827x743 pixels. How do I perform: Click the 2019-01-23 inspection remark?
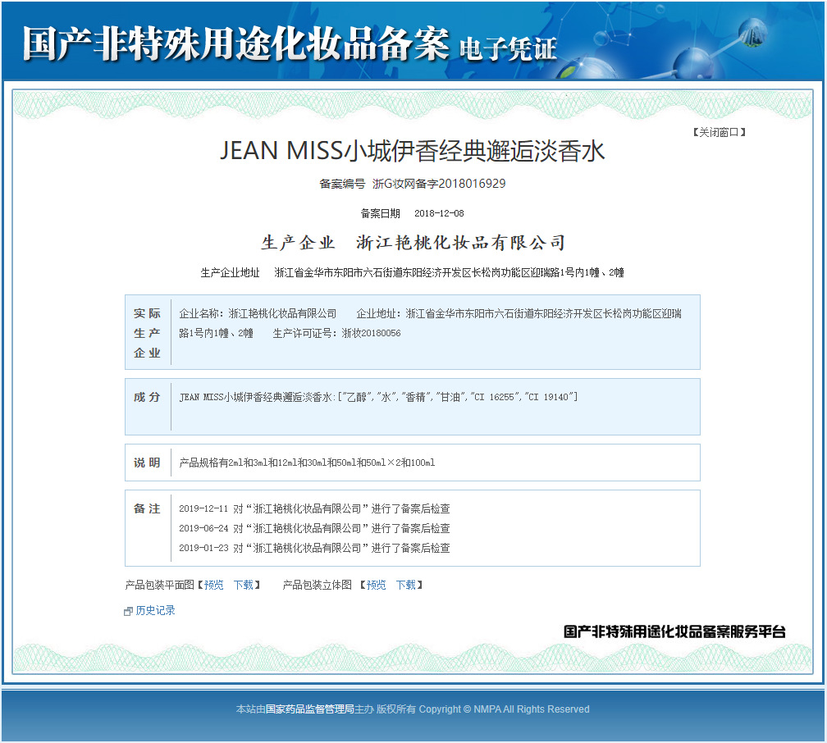click(x=314, y=548)
